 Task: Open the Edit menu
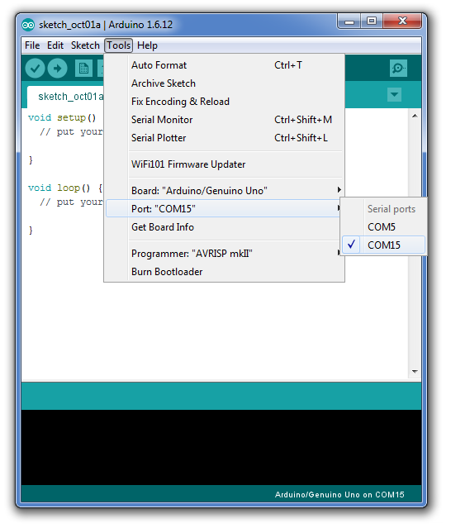[55, 45]
